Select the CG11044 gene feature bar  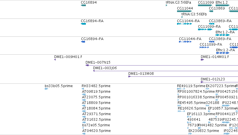click(184, 11)
